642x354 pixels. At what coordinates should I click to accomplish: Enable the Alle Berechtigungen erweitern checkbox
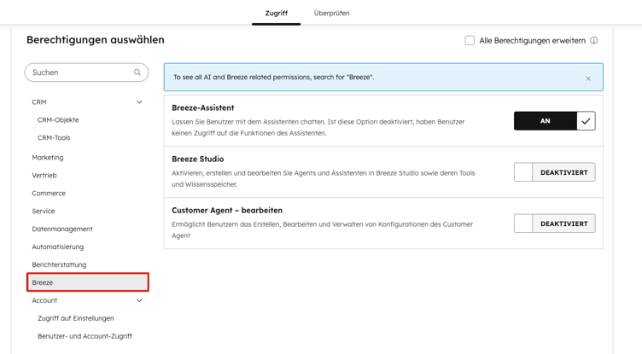(x=470, y=40)
